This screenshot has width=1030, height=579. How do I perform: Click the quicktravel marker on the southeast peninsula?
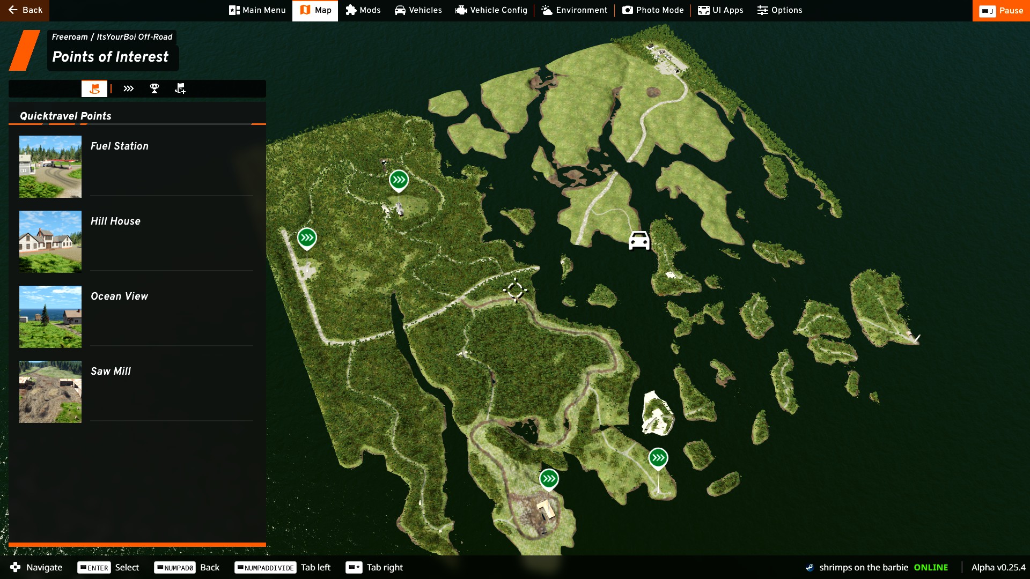coord(658,458)
